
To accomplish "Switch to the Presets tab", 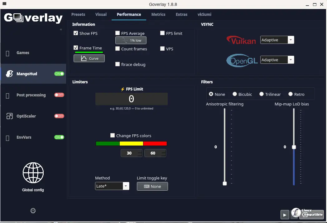I will tap(78, 14).
